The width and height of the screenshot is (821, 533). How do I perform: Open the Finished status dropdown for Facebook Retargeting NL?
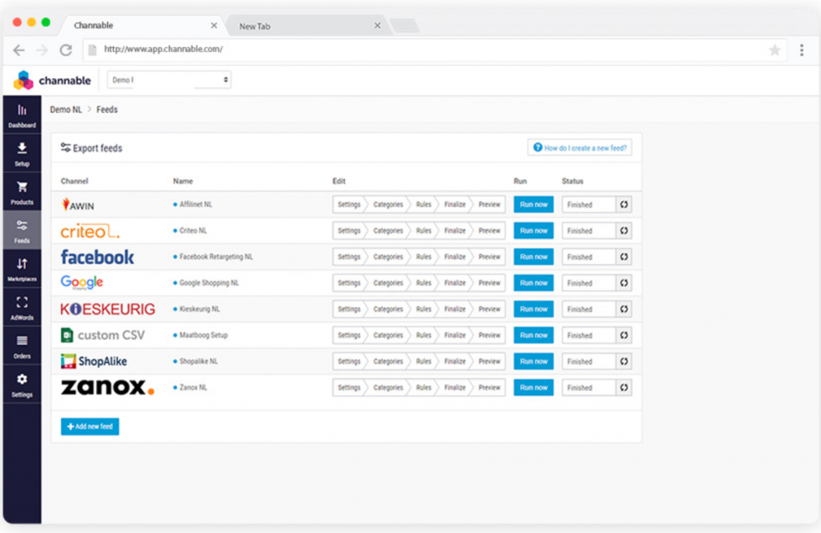click(587, 257)
